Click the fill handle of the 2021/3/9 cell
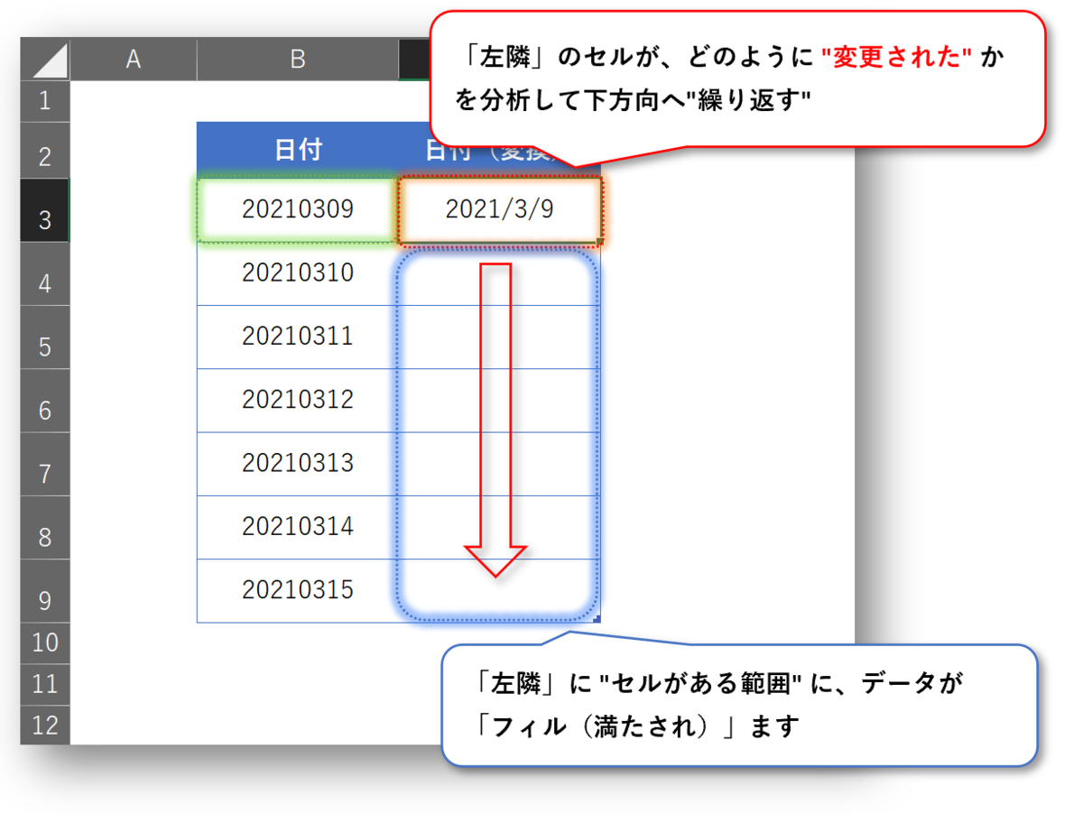 (600, 242)
